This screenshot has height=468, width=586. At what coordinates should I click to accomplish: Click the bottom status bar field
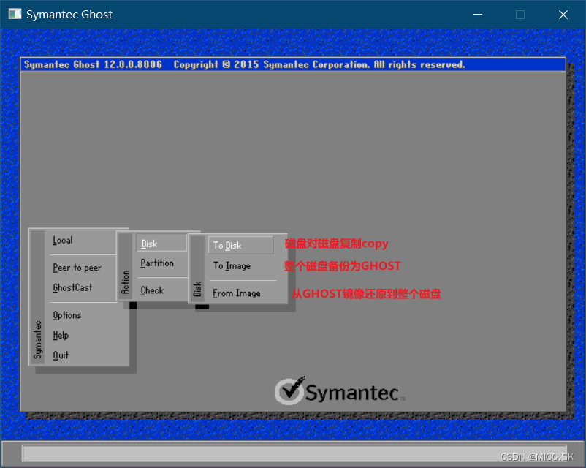294,453
